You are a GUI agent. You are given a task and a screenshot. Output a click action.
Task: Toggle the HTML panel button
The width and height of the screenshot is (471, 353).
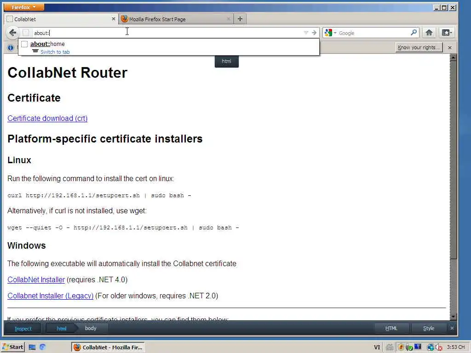[391, 328]
